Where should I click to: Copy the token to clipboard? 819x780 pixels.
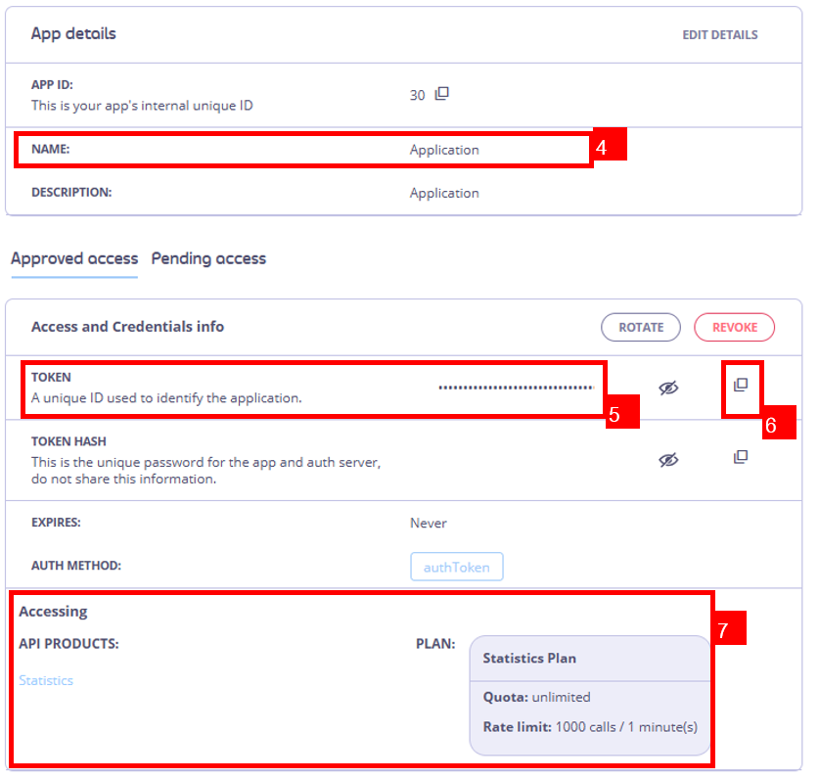click(741, 386)
